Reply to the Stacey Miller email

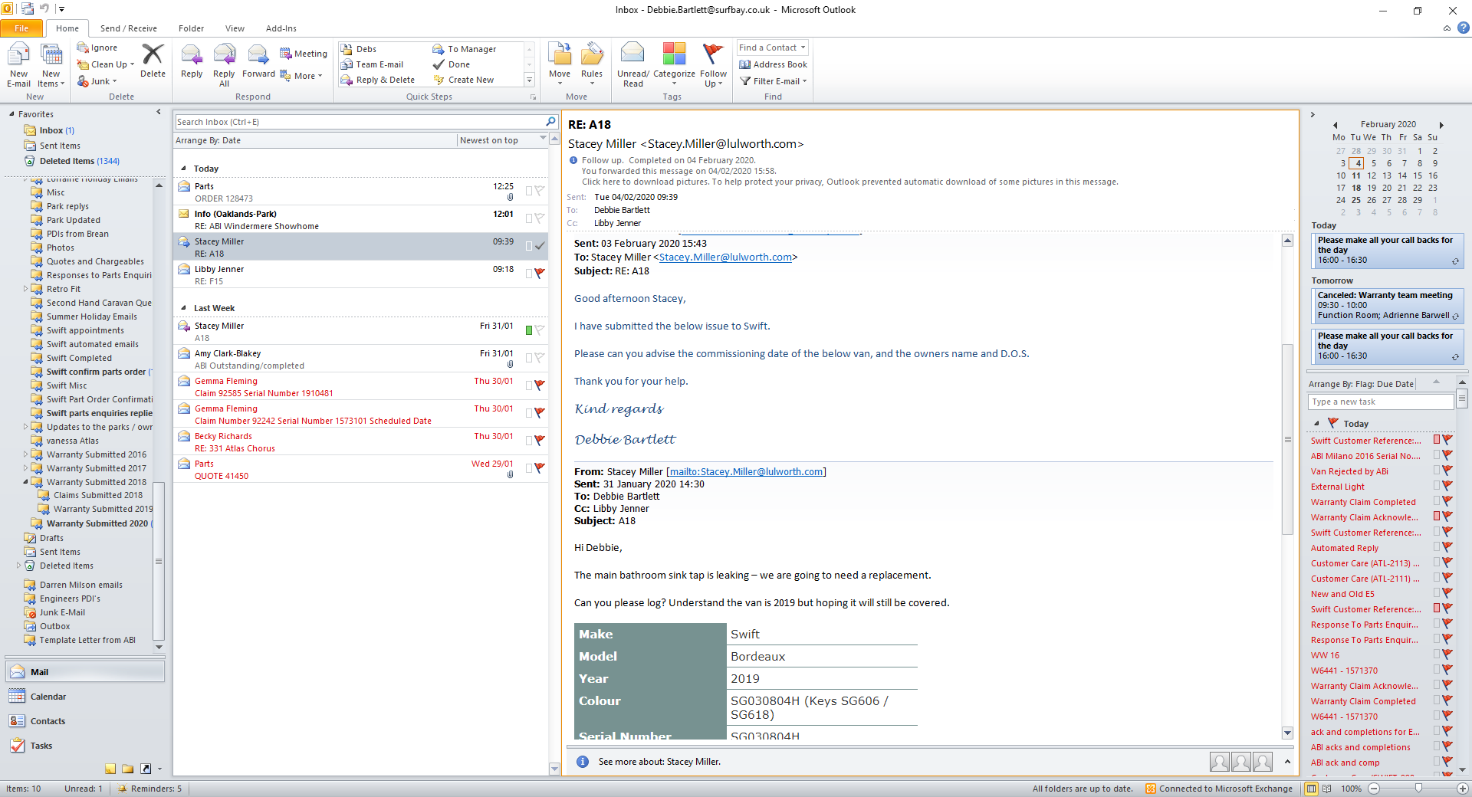(x=192, y=61)
